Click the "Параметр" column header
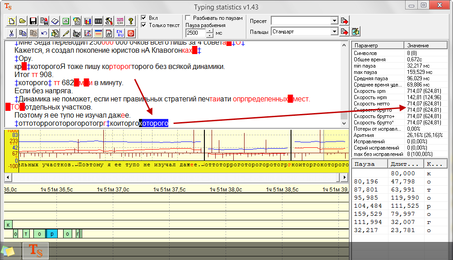This screenshot has width=453, height=260. (365, 46)
